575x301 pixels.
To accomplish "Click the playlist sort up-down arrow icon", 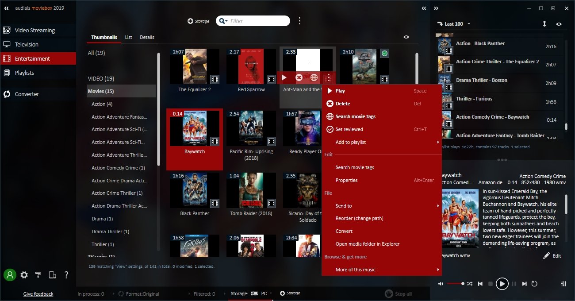I will (544, 24).
